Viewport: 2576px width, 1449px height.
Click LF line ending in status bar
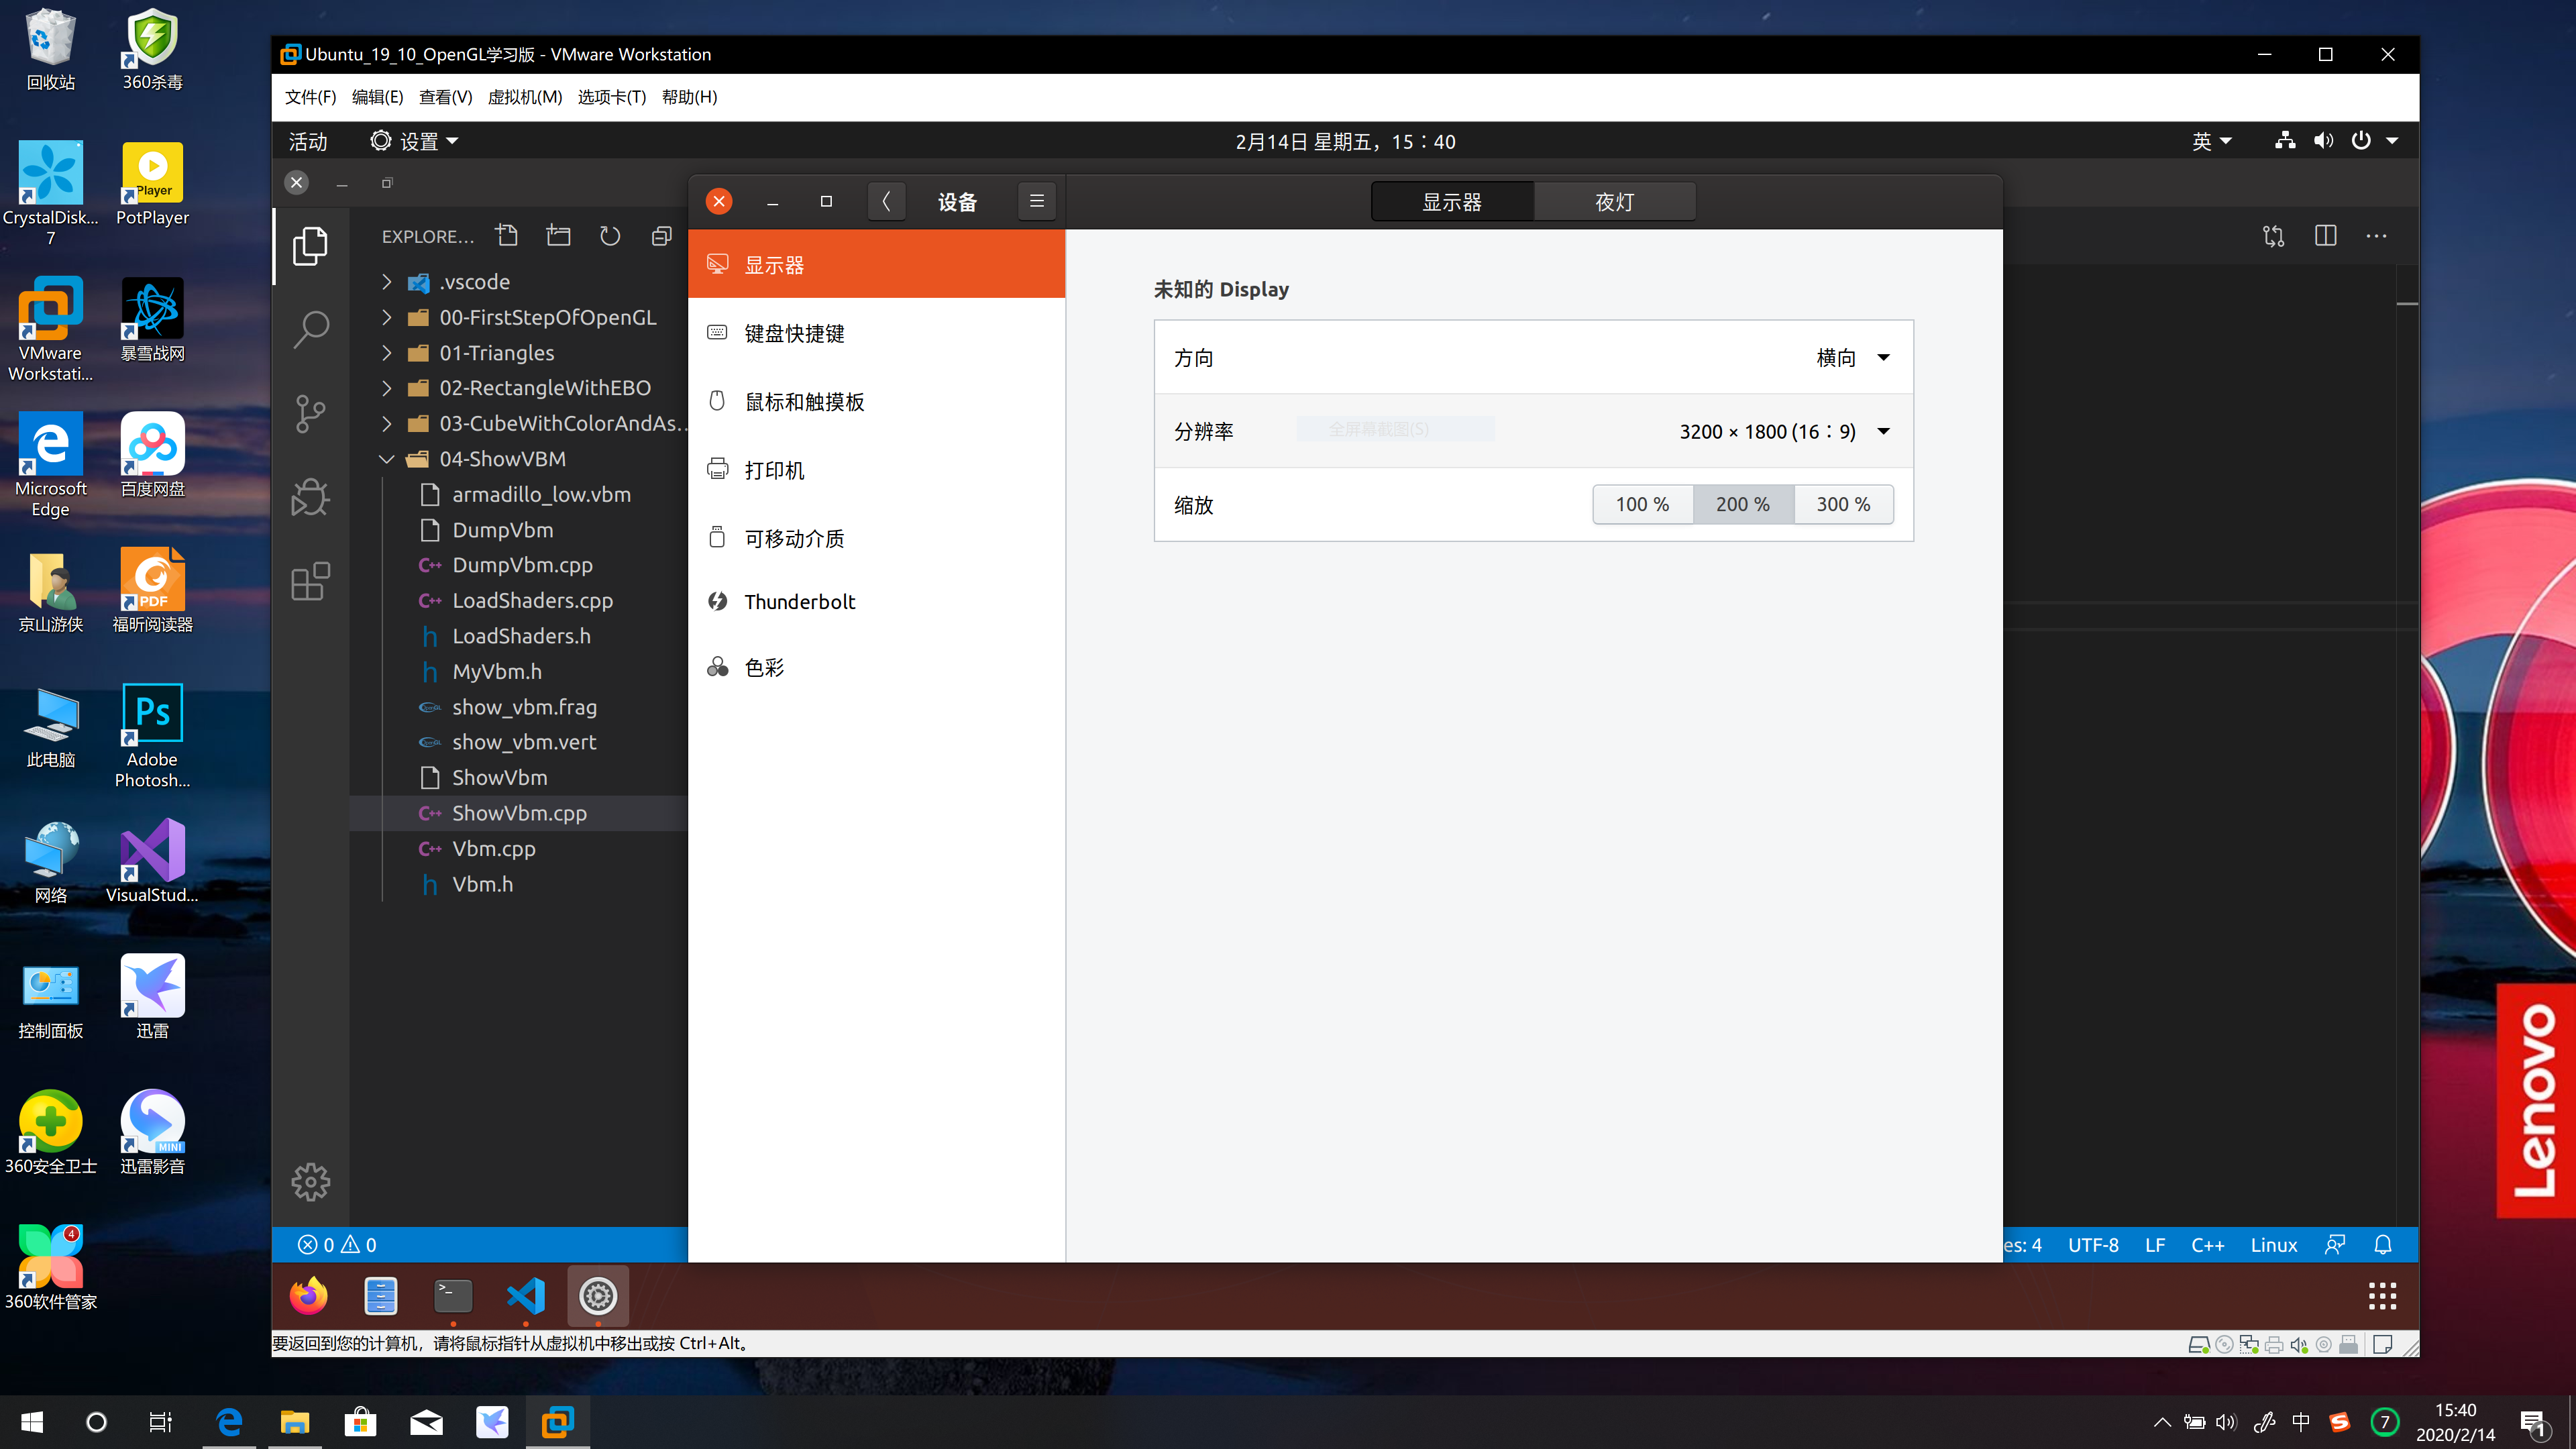2155,1245
